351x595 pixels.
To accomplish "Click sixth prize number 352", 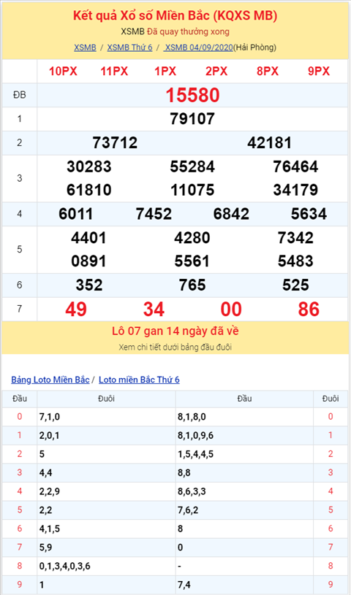I will pos(89,285).
